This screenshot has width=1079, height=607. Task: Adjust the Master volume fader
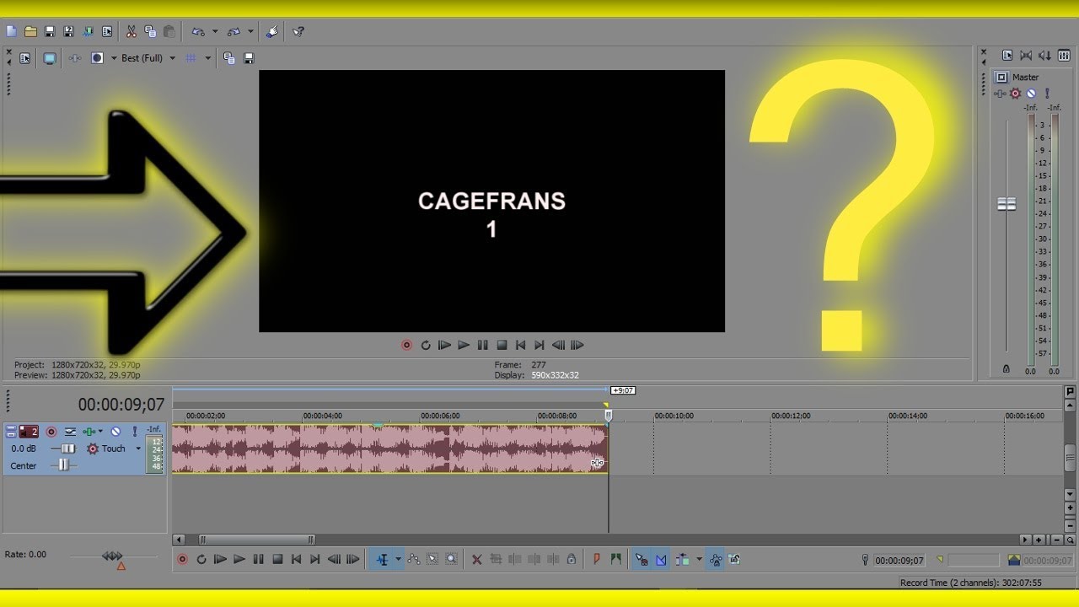click(1007, 204)
